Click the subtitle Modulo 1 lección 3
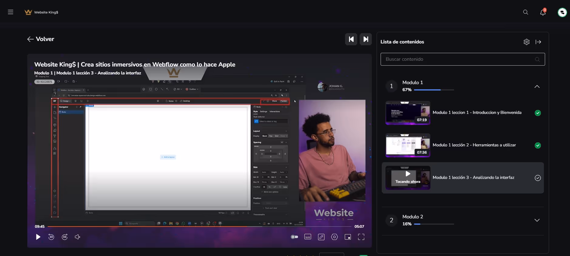 [x=88, y=73]
